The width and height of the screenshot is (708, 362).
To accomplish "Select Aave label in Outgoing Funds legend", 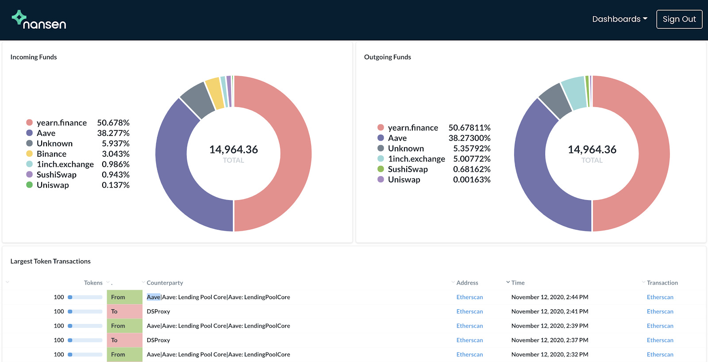I will 397,138.
